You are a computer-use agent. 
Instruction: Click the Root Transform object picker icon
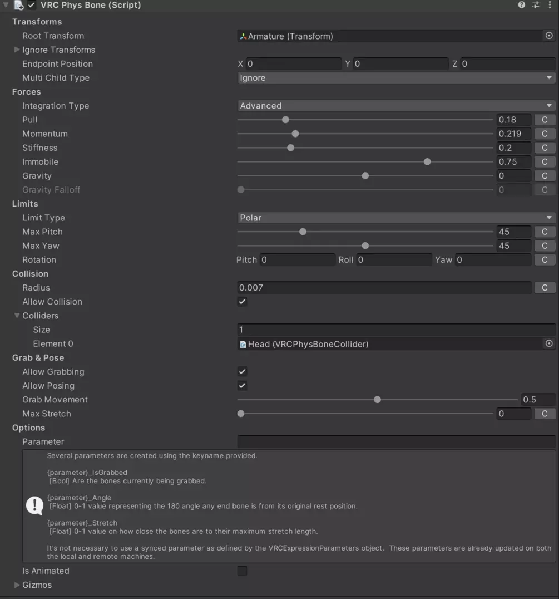point(549,36)
